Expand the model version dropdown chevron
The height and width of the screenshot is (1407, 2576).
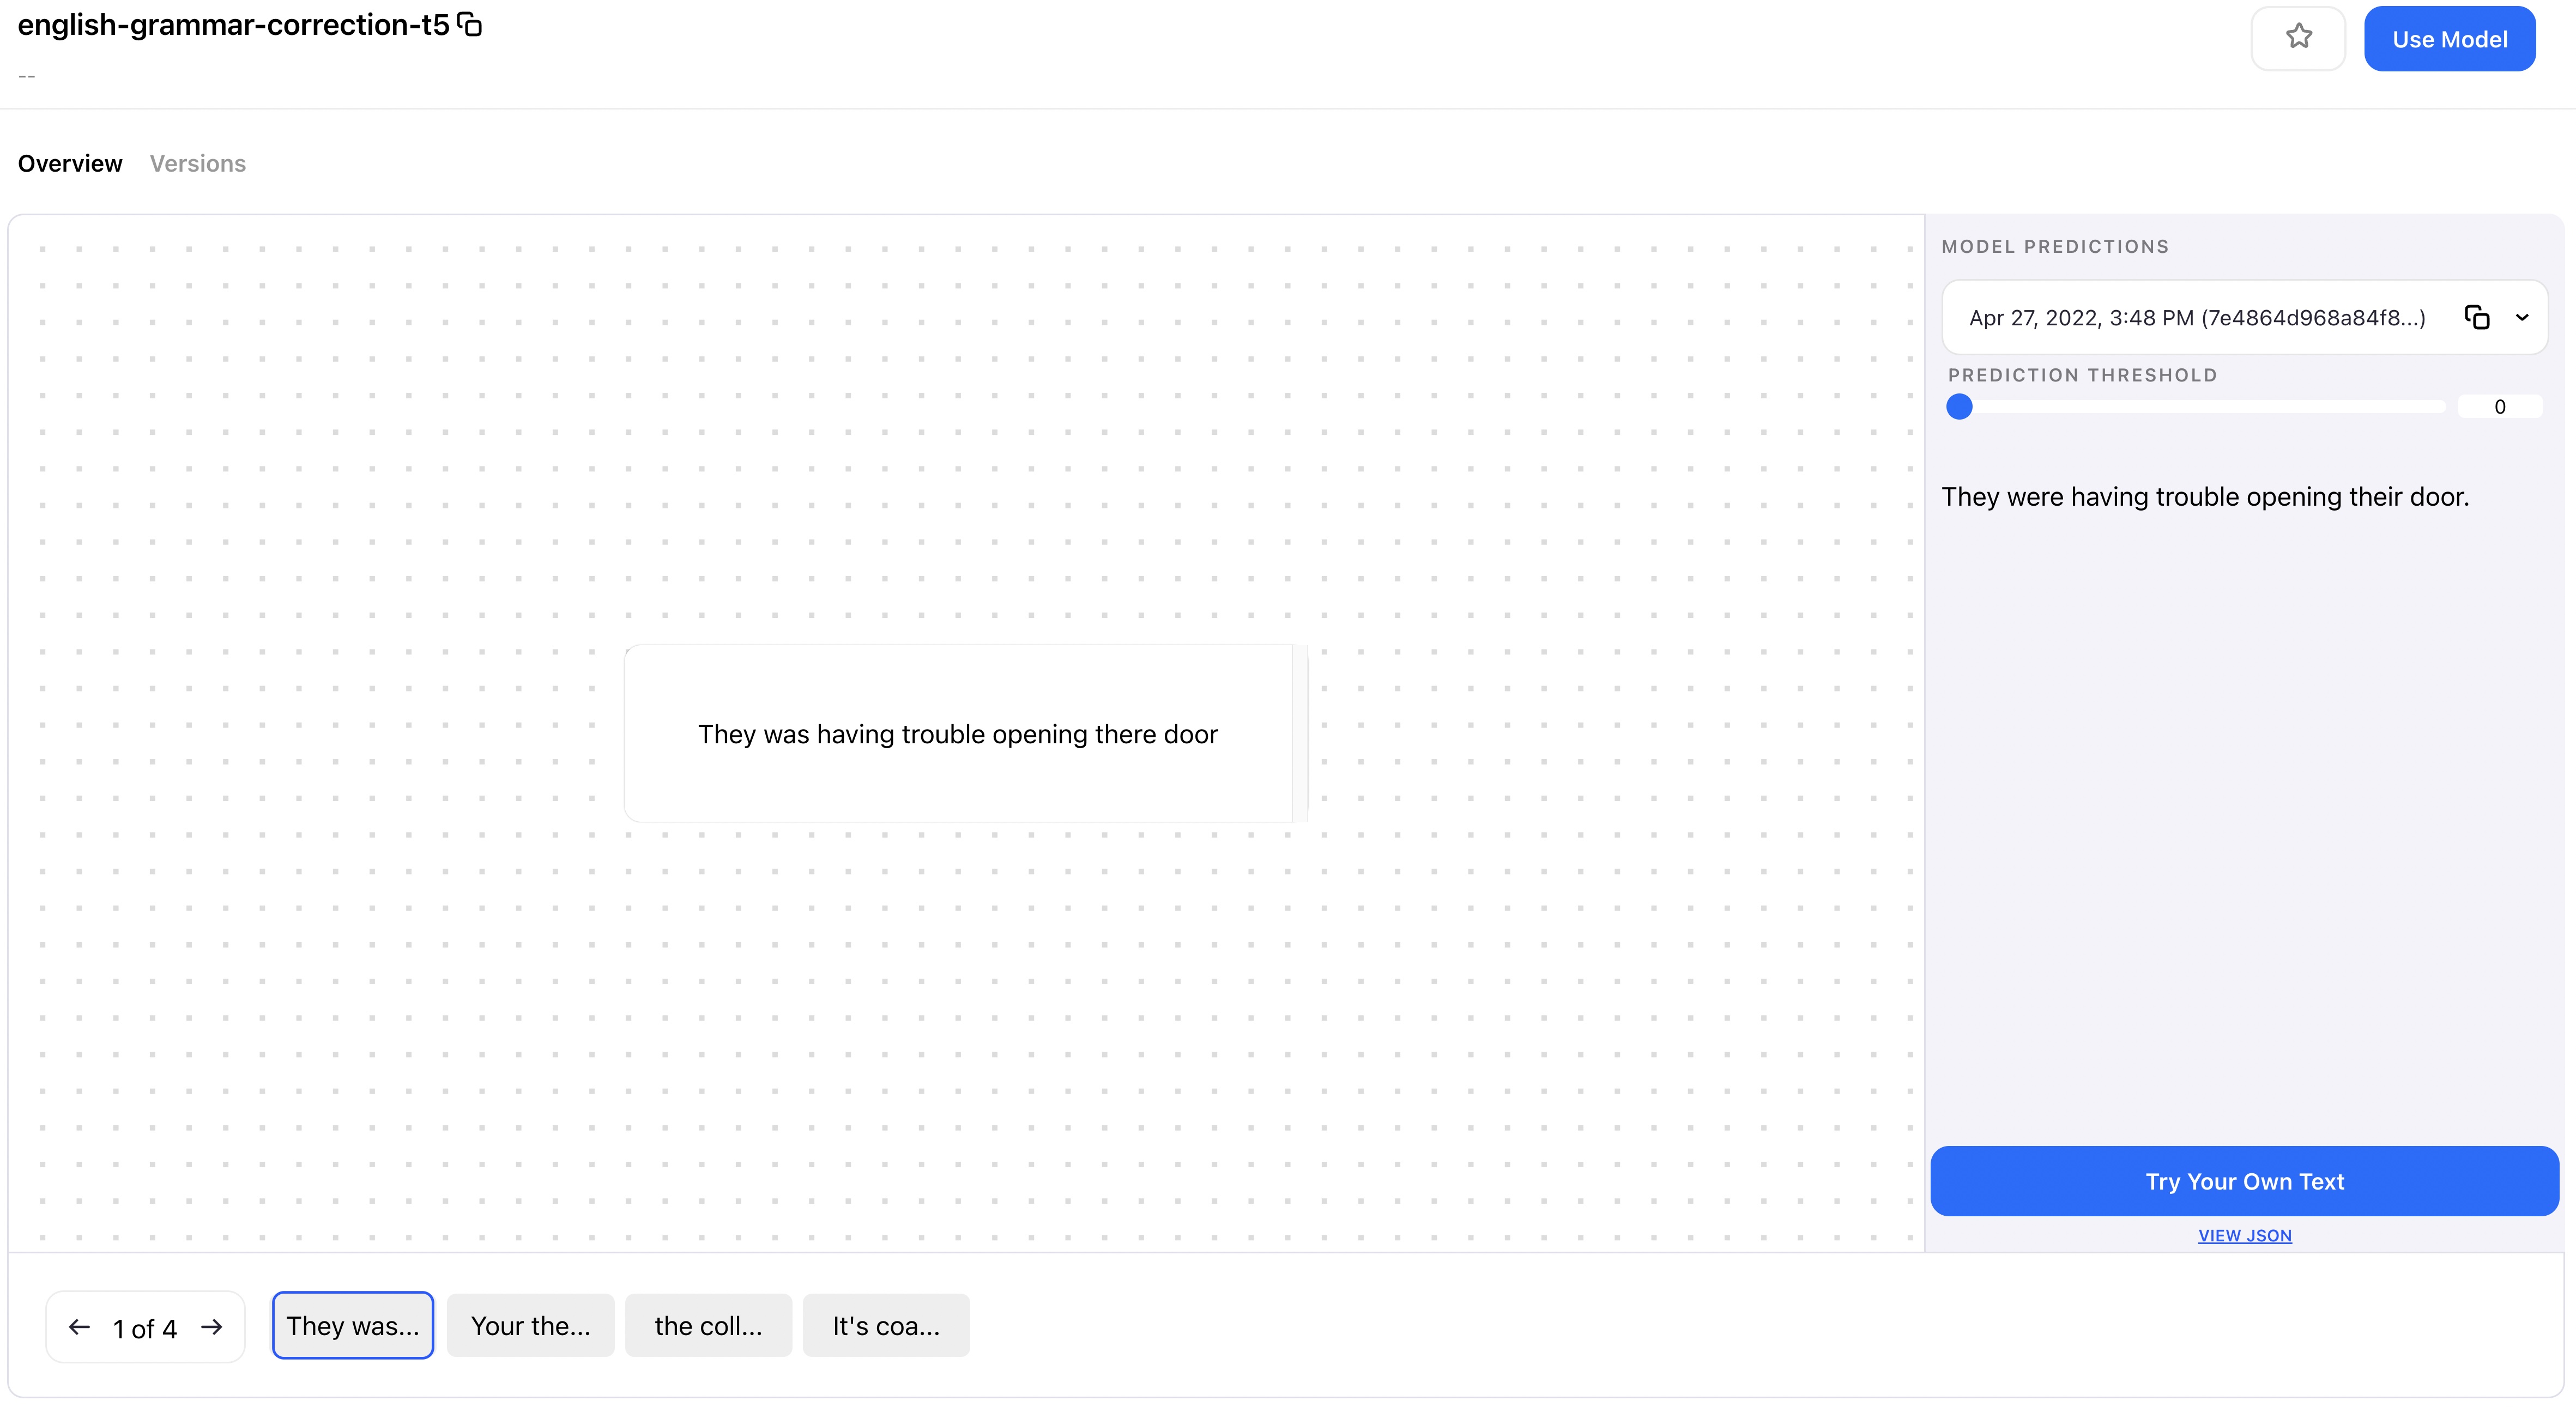[x=2522, y=318]
